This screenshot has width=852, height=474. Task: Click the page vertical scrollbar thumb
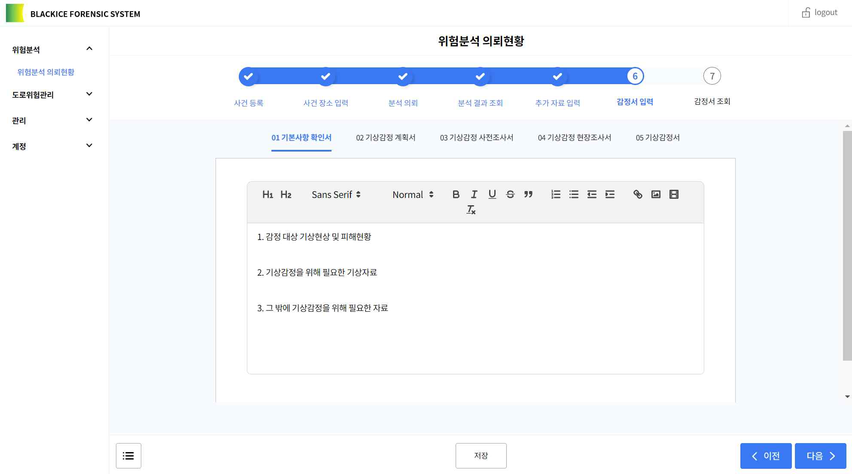coord(847,246)
